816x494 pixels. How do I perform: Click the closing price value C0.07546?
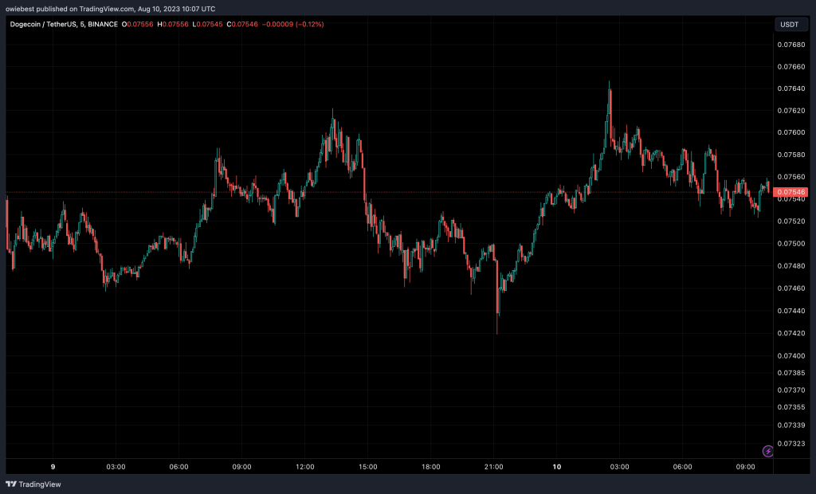click(x=244, y=25)
